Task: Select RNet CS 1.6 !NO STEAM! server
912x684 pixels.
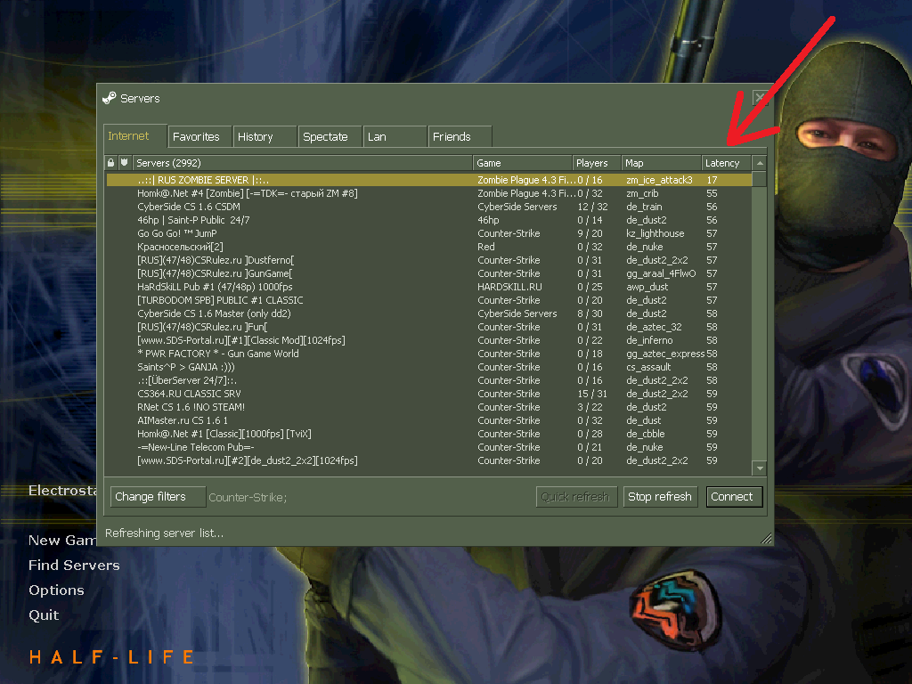Action: point(429,407)
